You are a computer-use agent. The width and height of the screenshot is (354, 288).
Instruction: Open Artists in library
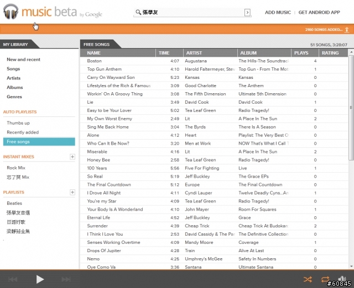coord(13,78)
